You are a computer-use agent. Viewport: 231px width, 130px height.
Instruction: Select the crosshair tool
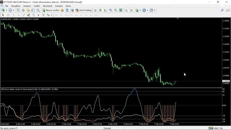tap(8, 15)
